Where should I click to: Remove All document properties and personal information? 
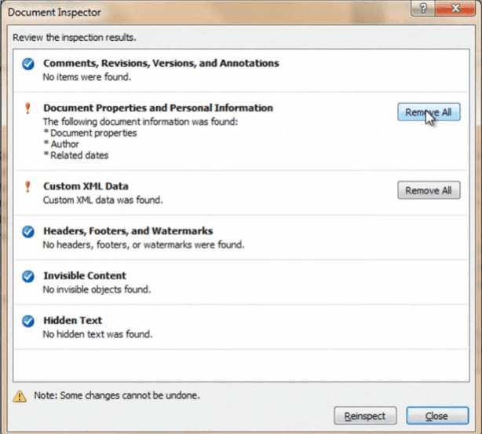tap(429, 112)
